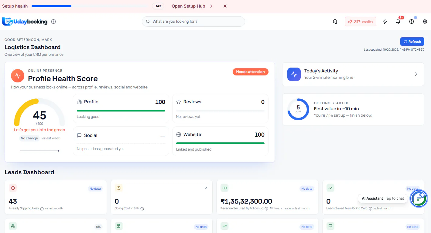Viewport: 431px width, 233px height.
Task: Click info icon beside Leads Saved From Going Cold
Action: point(371,208)
